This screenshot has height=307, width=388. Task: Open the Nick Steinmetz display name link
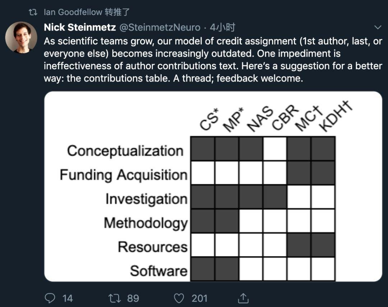pyautogui.click(x=80, y=27)
